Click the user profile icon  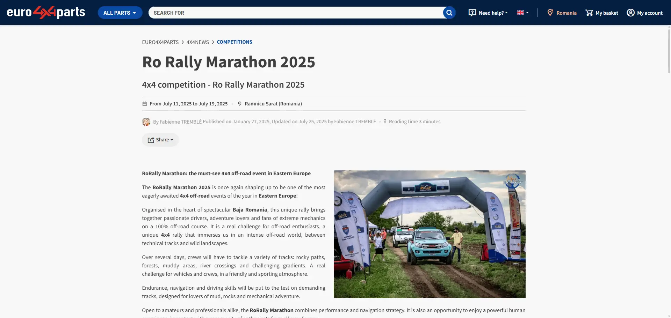coord(630,13)
